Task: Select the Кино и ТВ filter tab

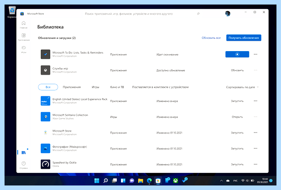Action: click(x=117, y=87)
